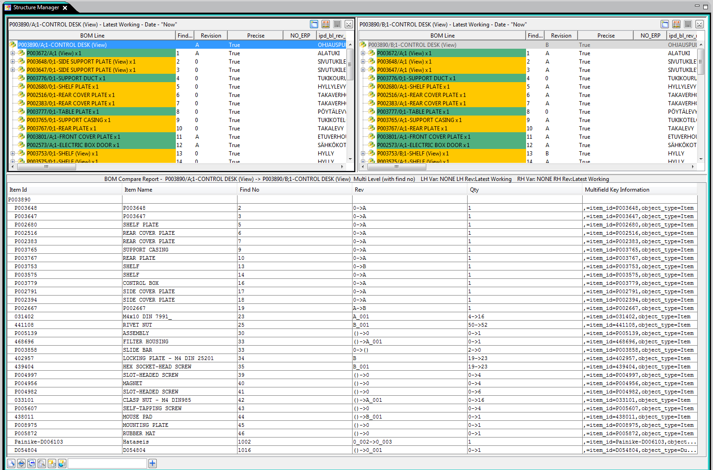Screen dimensions: 713x470
Task: Expand right P003672/A;1 (View) node
Action: click(363, 53)
